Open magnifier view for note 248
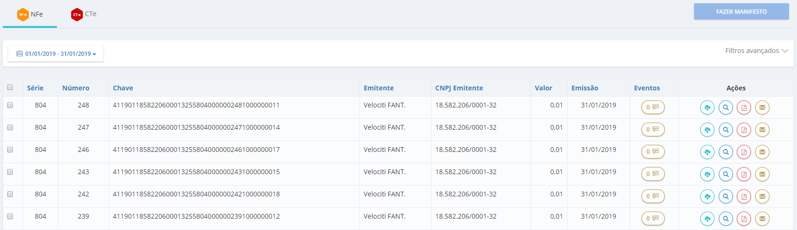This screenshot has height=230, width=797. (726, 107)
